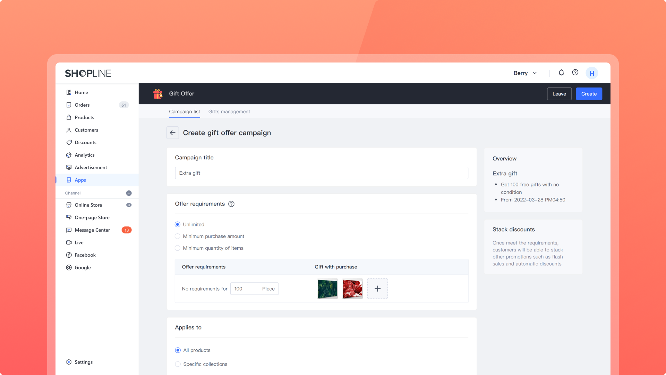
Task: Click the Campaign title input field
Action: [x=321, y=173]
